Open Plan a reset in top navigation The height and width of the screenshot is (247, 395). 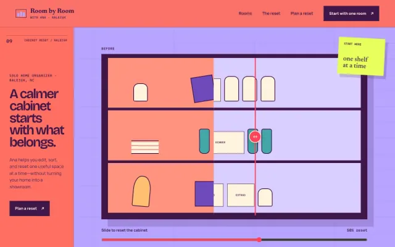tap(302, 14)
